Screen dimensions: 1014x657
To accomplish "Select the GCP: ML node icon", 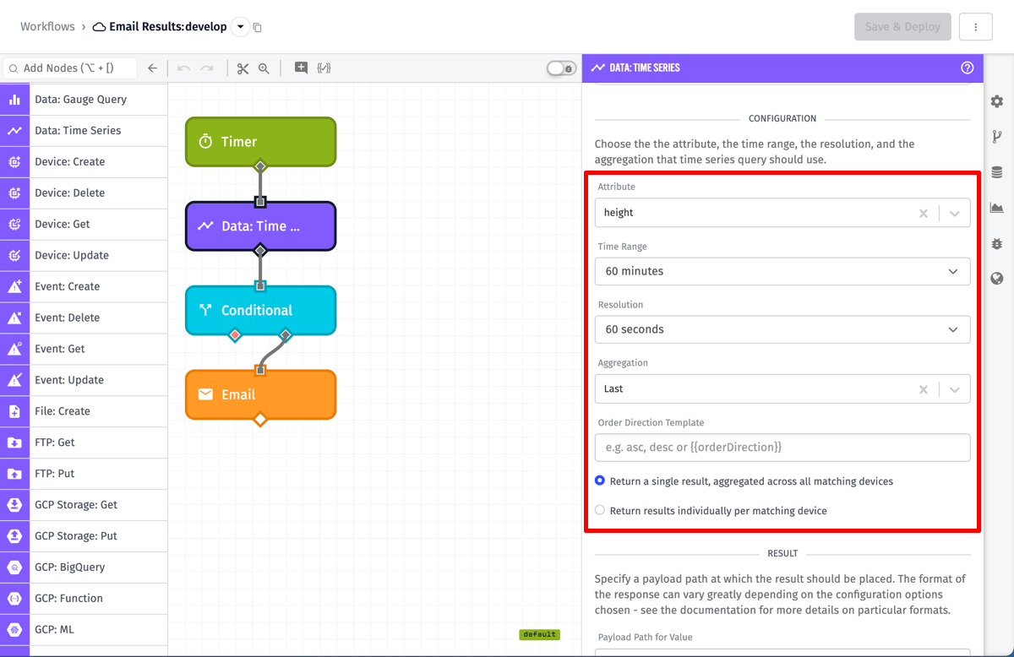I will pyautogui.click(x=14, y=630).
